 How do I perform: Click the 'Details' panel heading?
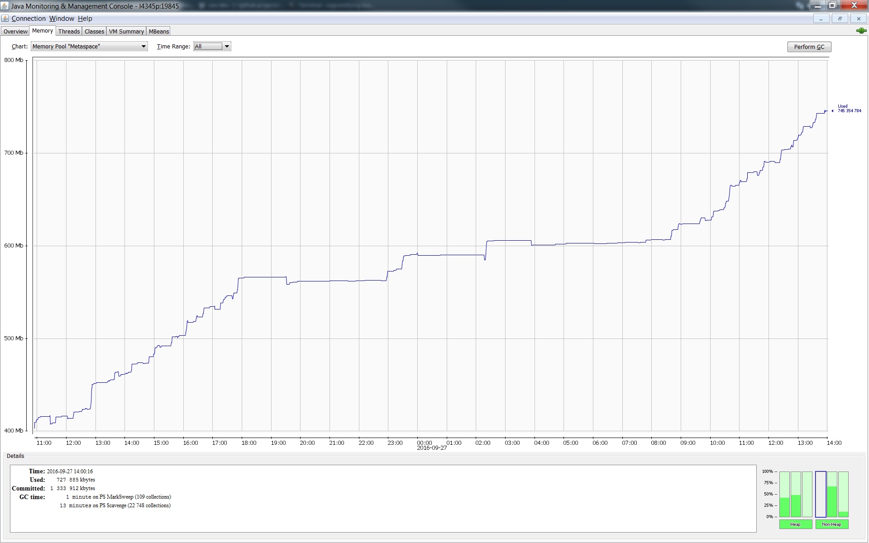(15, 456)
